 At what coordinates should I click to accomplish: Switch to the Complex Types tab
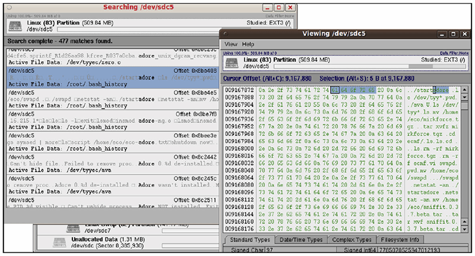pos(354,239)
